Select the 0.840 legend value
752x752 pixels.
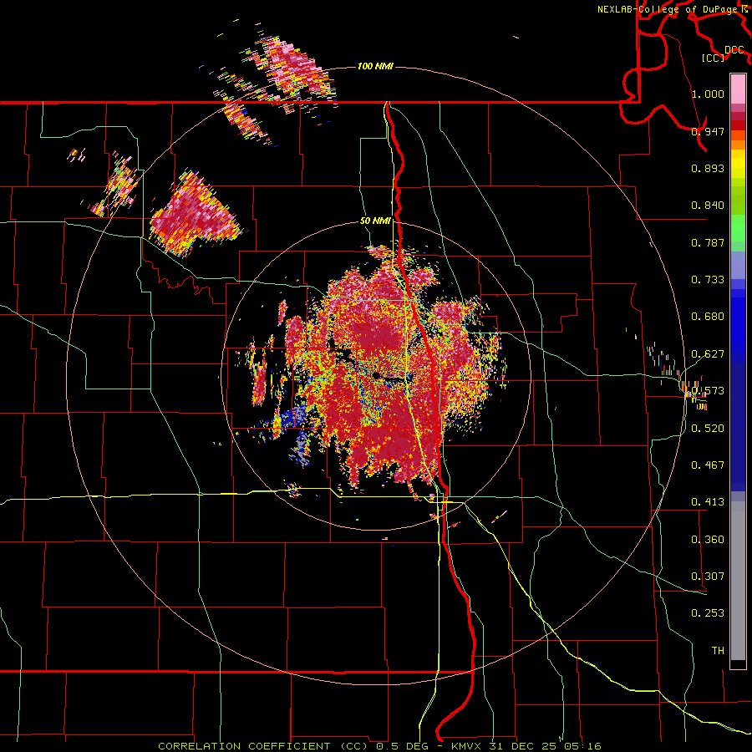tap(708, 206)
